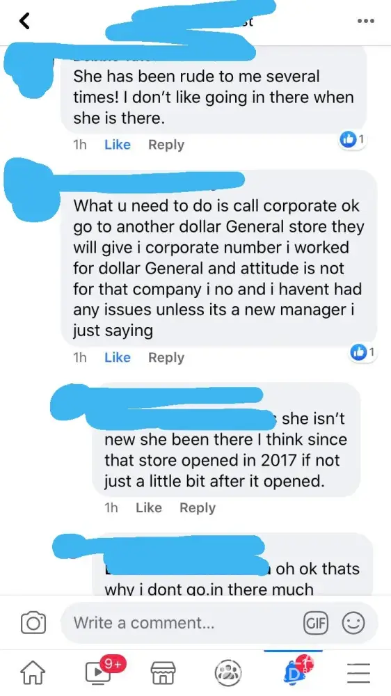Go to the Home feed tab
The height and width of the screenshot is (696, 391).
33,672
